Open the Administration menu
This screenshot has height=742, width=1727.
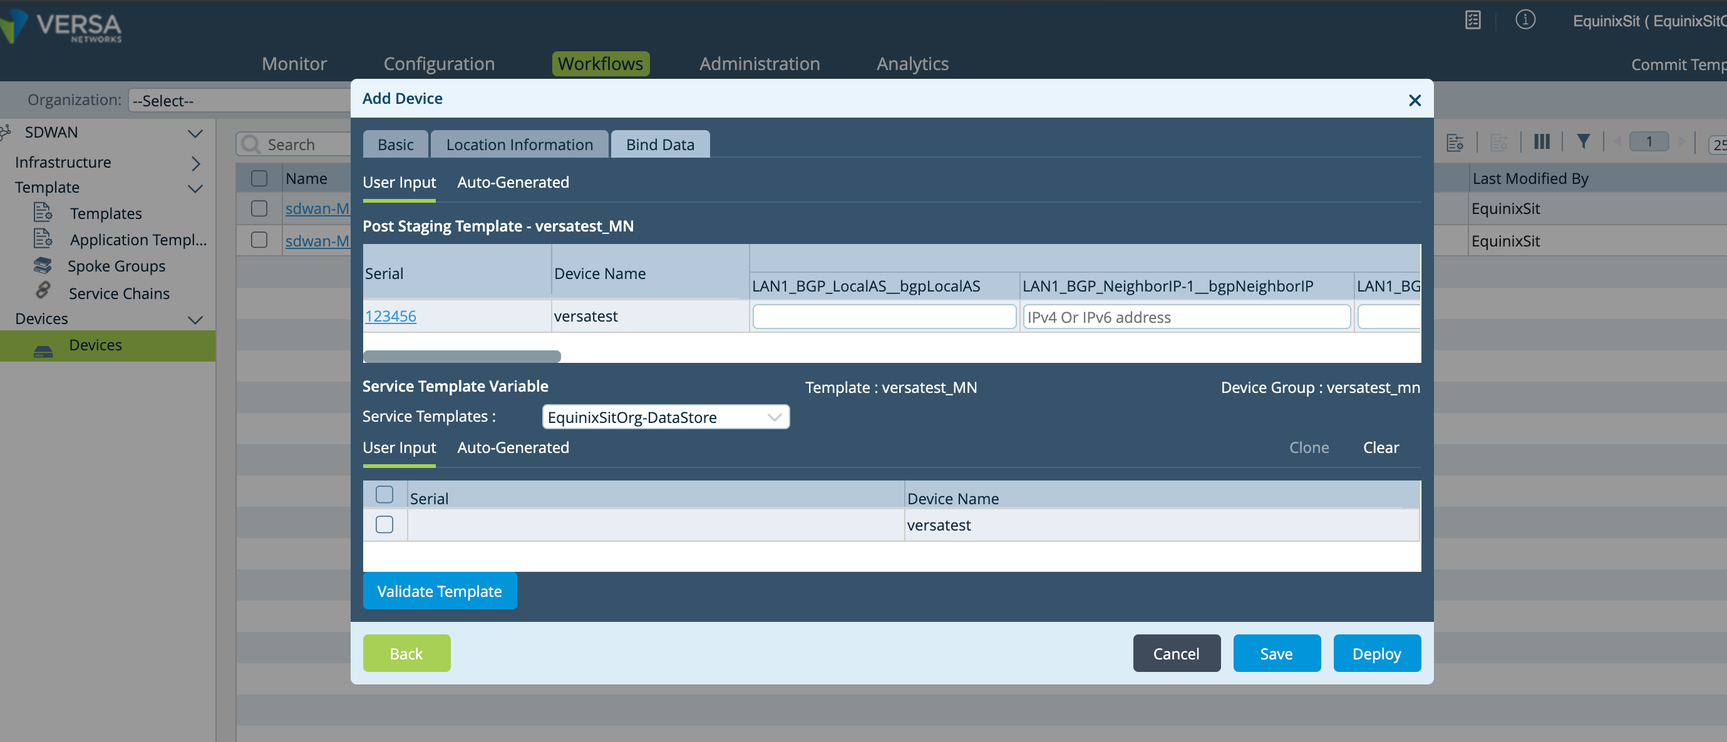tap(760, 64)
